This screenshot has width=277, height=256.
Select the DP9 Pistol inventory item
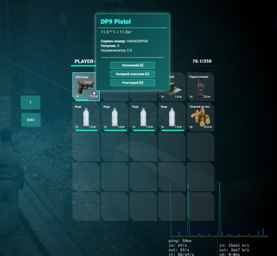click(86, 86)
